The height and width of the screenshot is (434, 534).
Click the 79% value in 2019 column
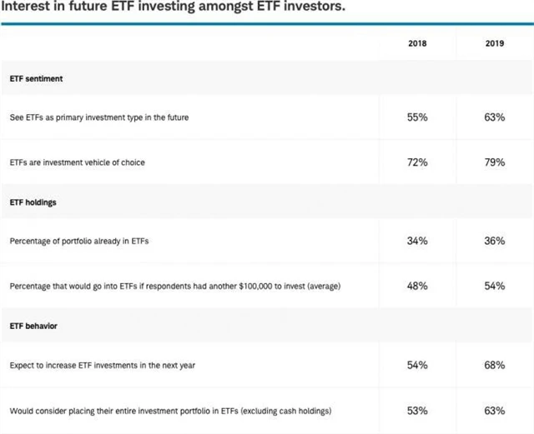point(494,162)
